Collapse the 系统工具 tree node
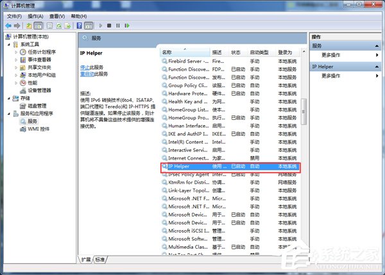The width and height of the screenshot is (385, 275). point(8,44)
